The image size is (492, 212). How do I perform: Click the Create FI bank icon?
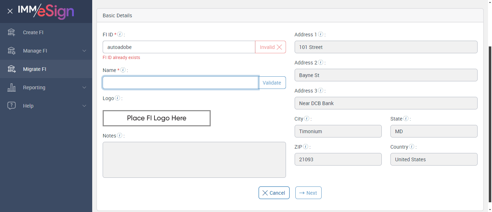click(x=12, y=32)
